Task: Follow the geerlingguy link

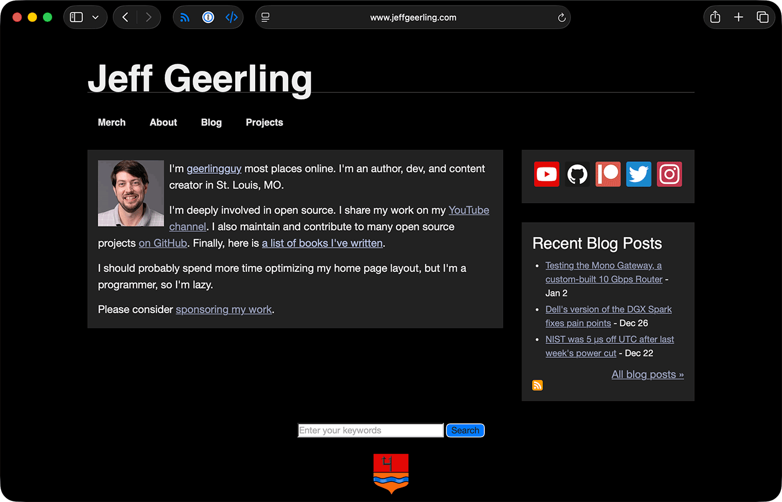Action: pyautogui.click(x=214, y=169)
